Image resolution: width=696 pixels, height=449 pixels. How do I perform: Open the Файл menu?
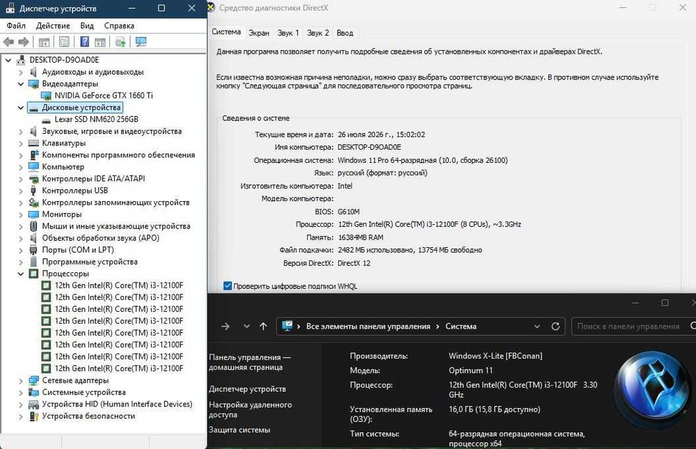[16, 26]
